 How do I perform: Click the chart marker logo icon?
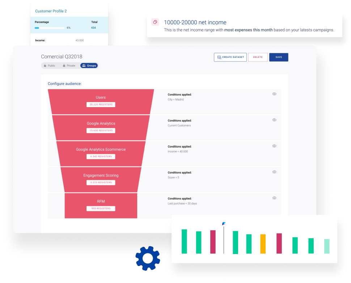(224, 224)
